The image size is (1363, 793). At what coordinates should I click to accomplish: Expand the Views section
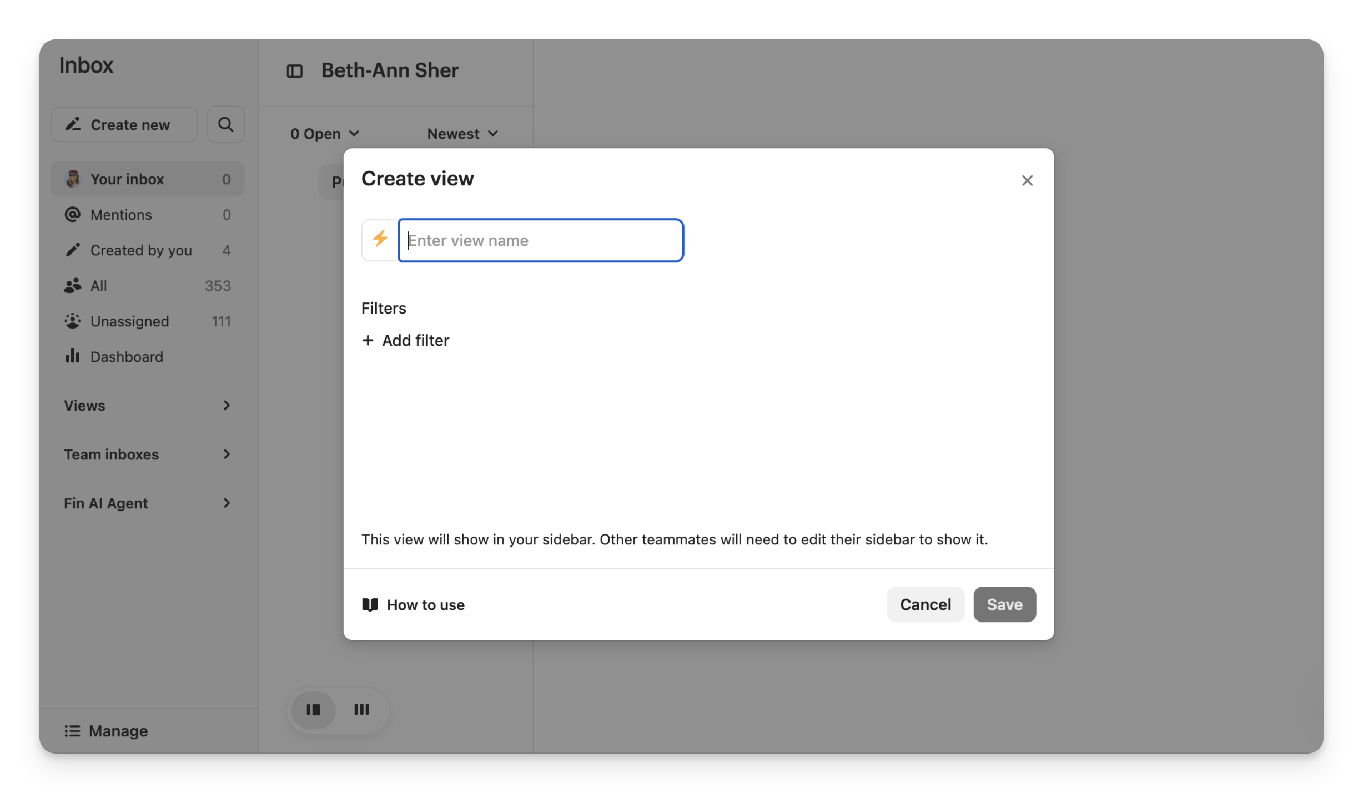pyautogui.click(x=147, y=406)
